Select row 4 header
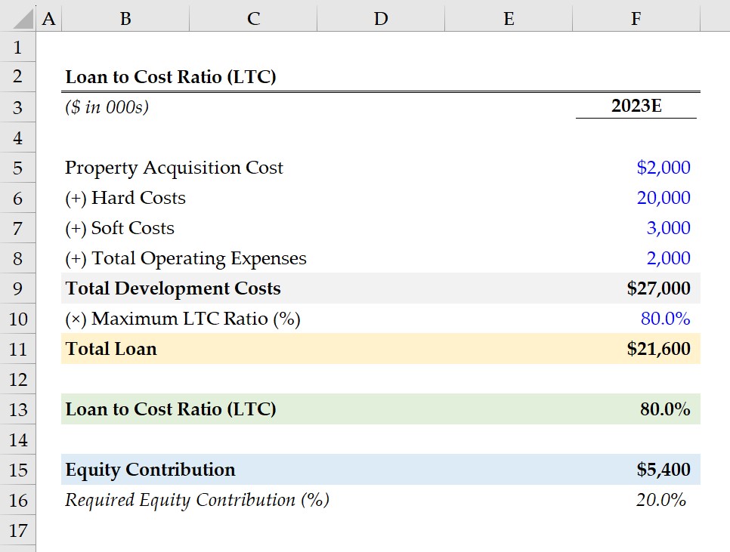The width and height of the screenshot is (730, 552). 17,137
